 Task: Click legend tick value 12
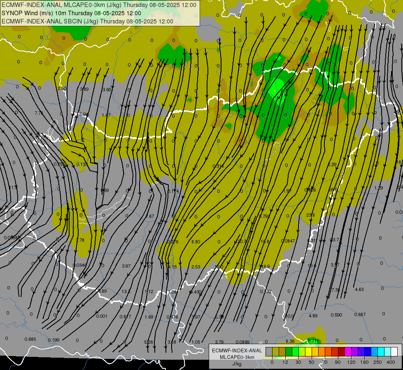tap(285, 362)
